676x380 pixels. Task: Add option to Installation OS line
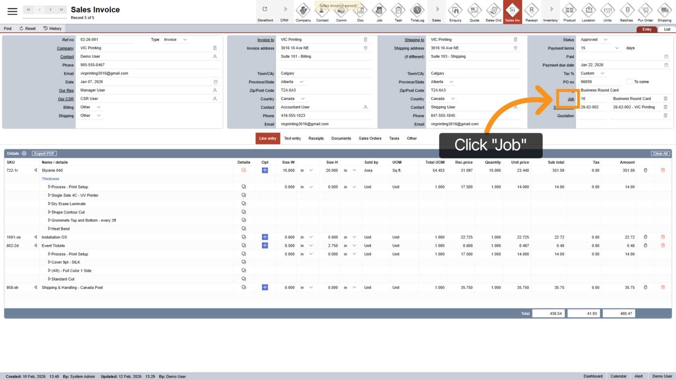265,237
